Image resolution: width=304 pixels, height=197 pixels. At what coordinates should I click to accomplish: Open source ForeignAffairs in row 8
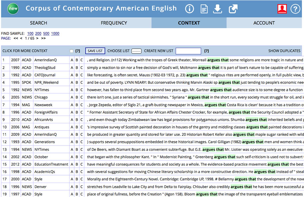coord(46,112)
